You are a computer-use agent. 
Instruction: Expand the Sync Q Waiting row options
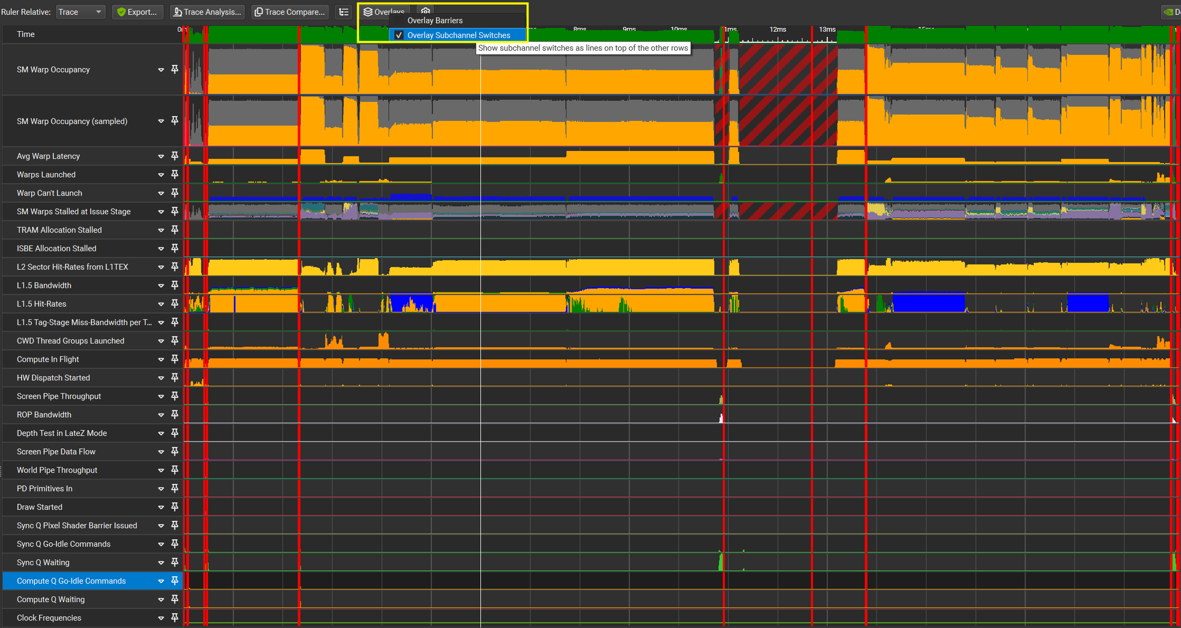[161, 562]
